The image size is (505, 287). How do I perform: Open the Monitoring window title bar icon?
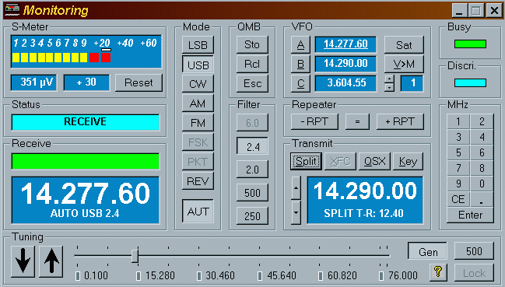(x=12, y=10)
